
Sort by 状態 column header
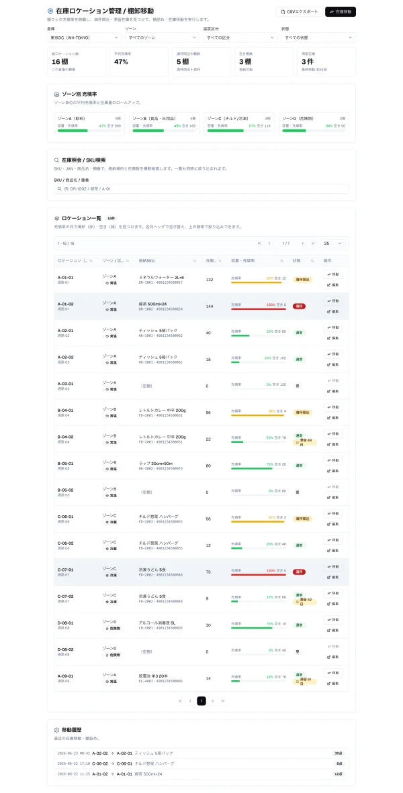304,260
